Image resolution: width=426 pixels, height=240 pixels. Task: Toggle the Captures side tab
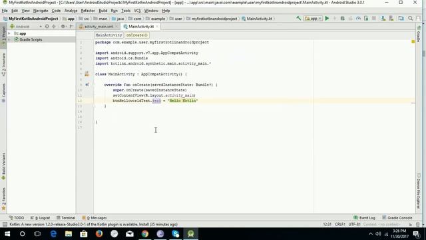coord(3,93)
